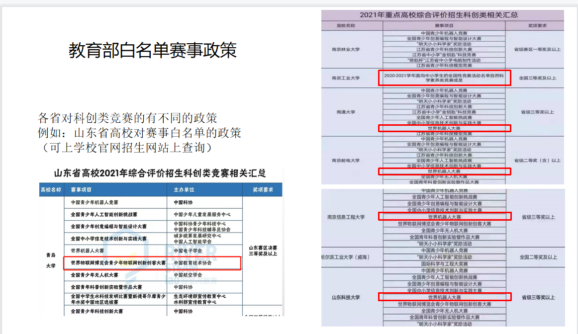Click "明天小小科学家" entry under 哈尔滨工业大学（威海）
Viewport: 578px width, 334px height.
(445, 257)
